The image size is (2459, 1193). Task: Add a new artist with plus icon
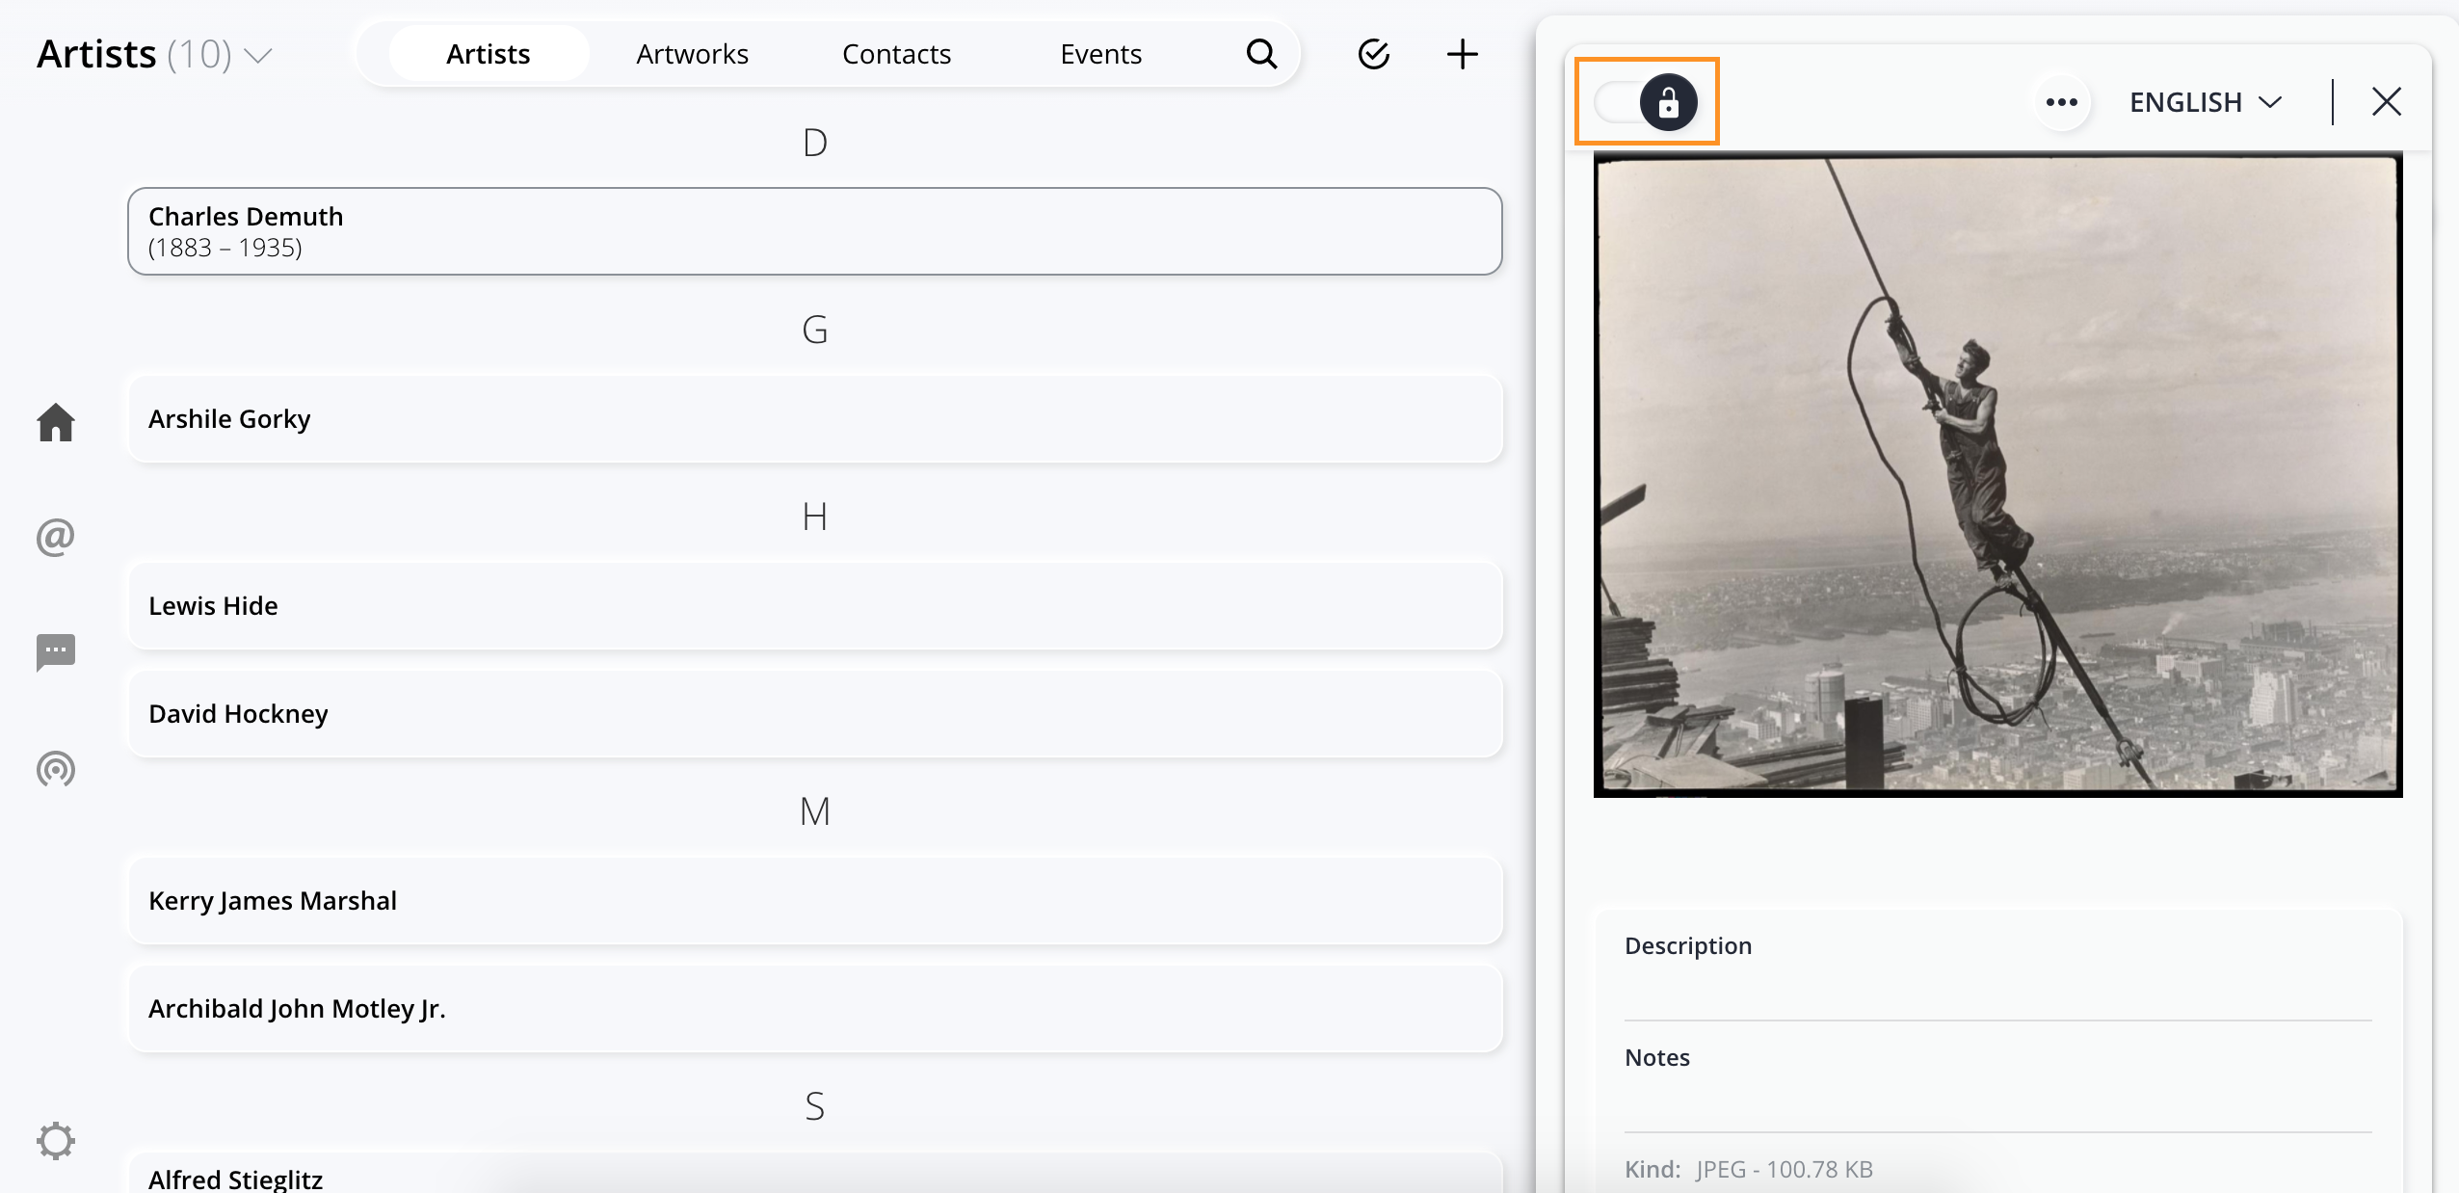pos(1463,54)
